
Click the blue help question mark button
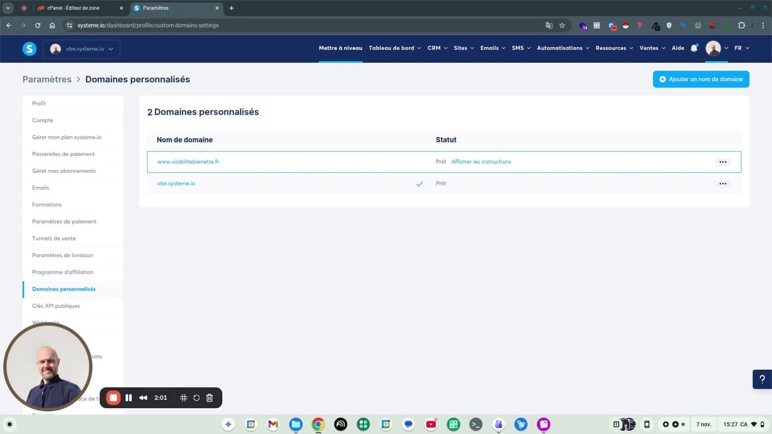(762, 379)
